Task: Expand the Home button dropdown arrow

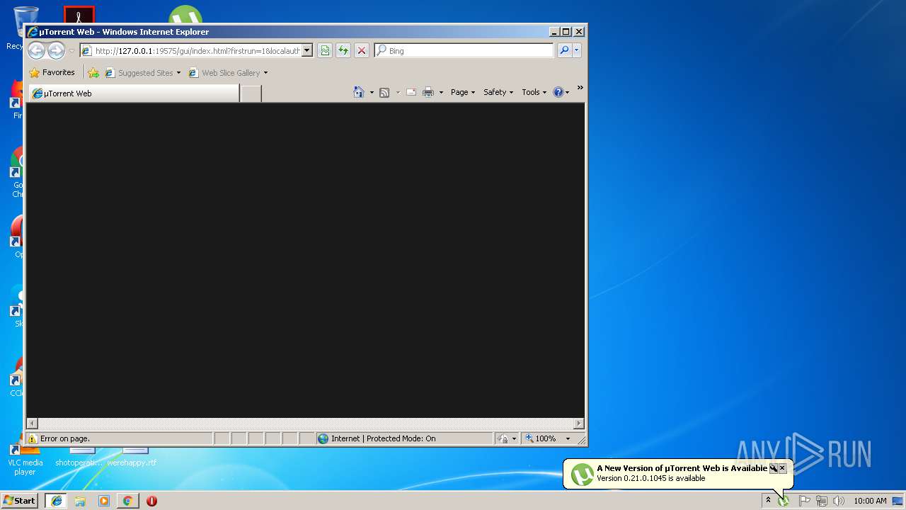Action: click(372, 92)
